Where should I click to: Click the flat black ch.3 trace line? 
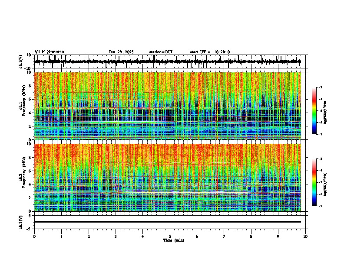168,222
